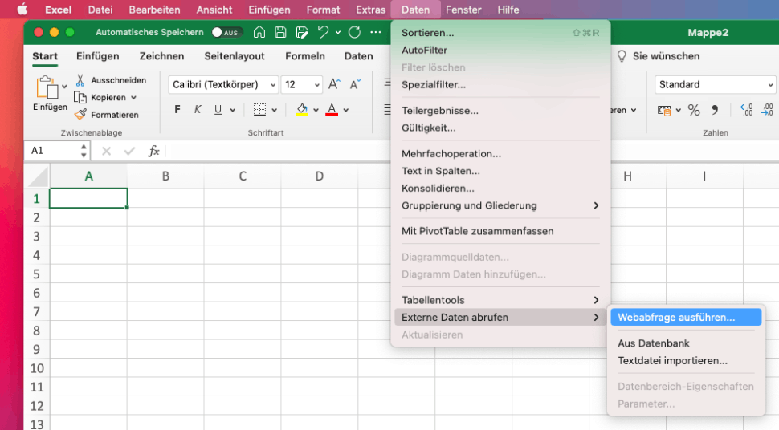Apply comma thousands separator style
This screenshot has height=430, width=779.
[715, 110]
